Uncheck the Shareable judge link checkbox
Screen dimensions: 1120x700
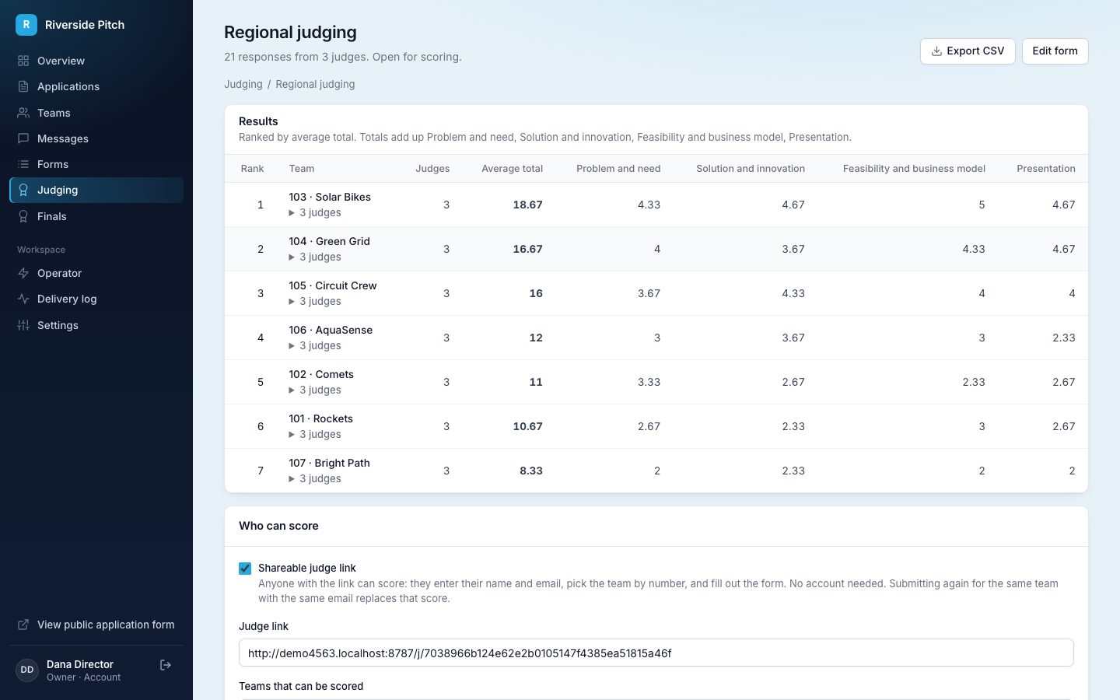[245, 569]
